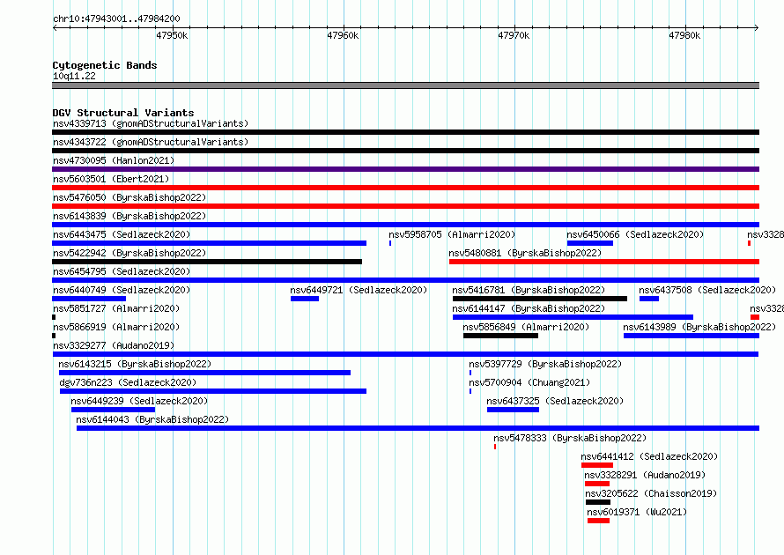Click the blue bar under nsv6449721
This screenshot has width=784, height=555.
pos(305,299)
